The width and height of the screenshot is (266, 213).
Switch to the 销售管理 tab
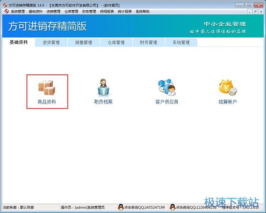84,42
